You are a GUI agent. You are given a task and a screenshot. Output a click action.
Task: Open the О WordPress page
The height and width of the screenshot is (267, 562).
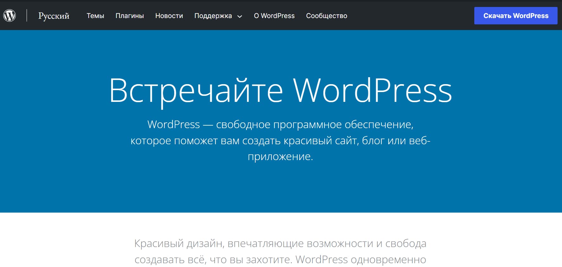pos(274,16)
